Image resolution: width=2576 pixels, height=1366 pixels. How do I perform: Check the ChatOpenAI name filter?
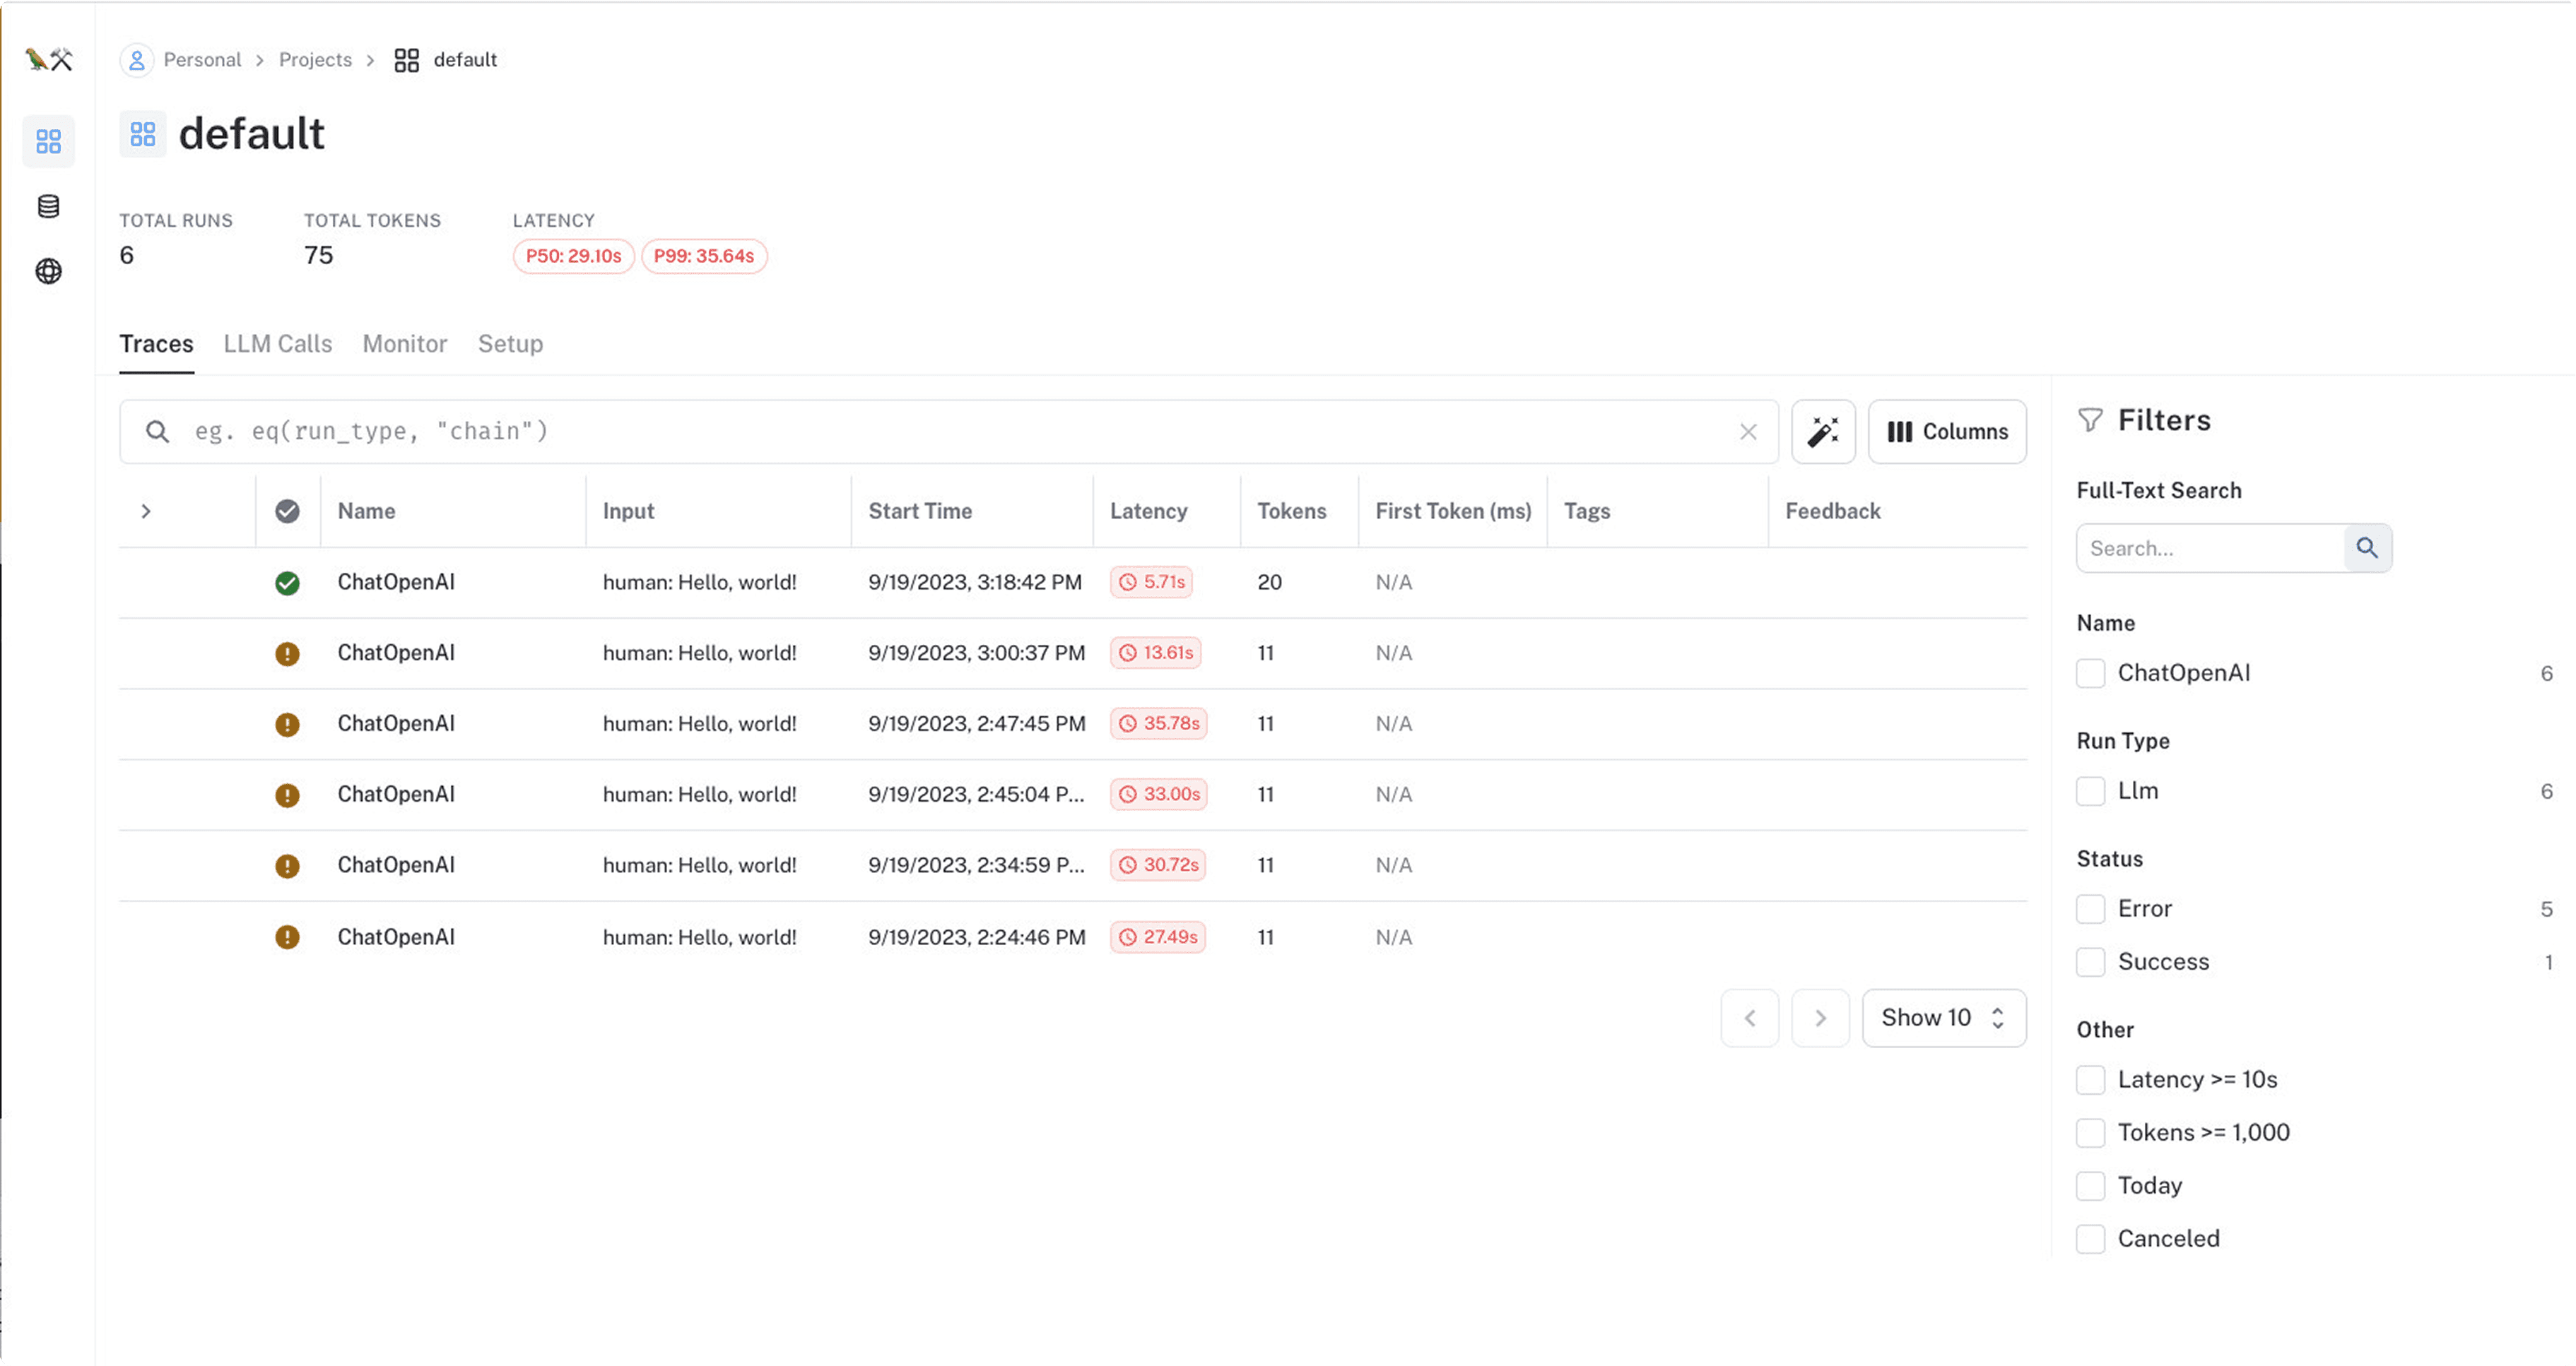point(2090,674)
